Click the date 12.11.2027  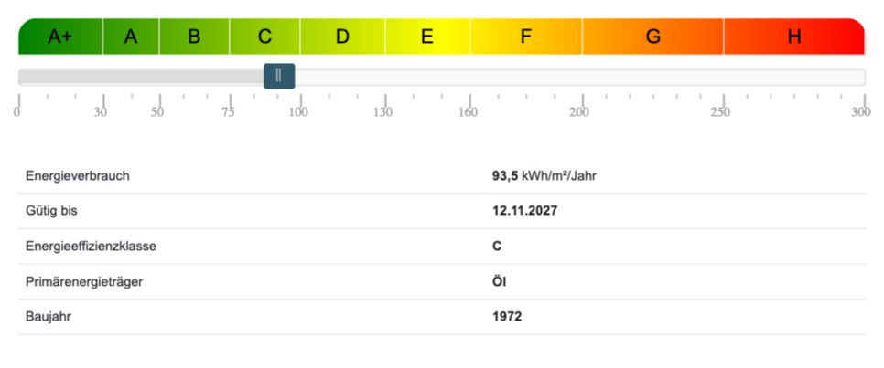[x=525, y=211]
